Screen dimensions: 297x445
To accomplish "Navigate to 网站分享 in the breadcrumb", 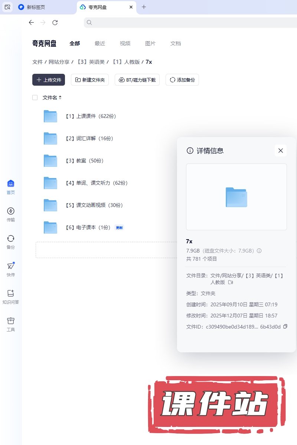I will pos(59,62).
